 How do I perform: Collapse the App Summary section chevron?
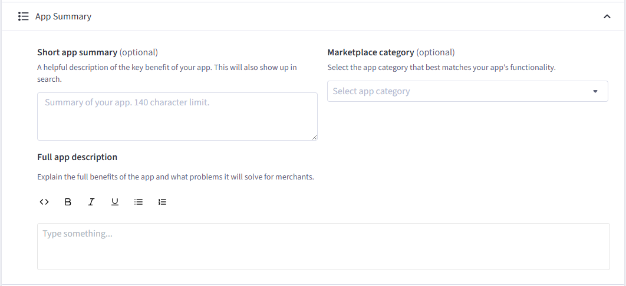(607, 16)
